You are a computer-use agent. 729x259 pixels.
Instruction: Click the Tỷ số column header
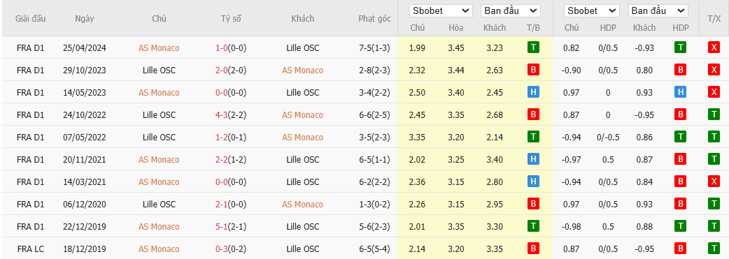[x=231, y=19]
